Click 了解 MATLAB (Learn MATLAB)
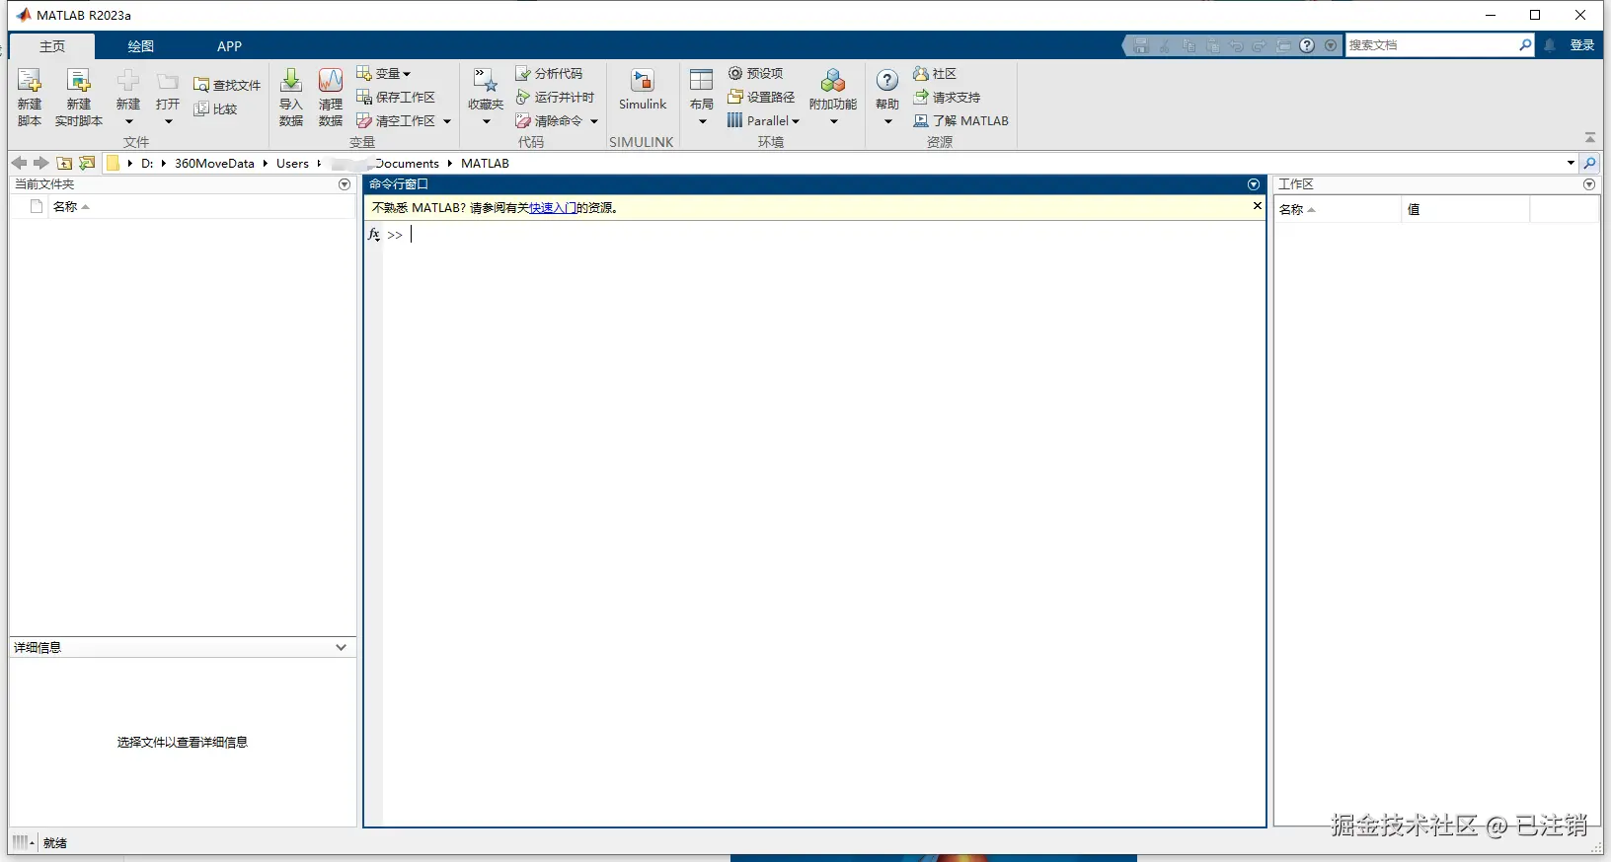The width and height of the screenshot is (1611, 862). pos(960,120)
